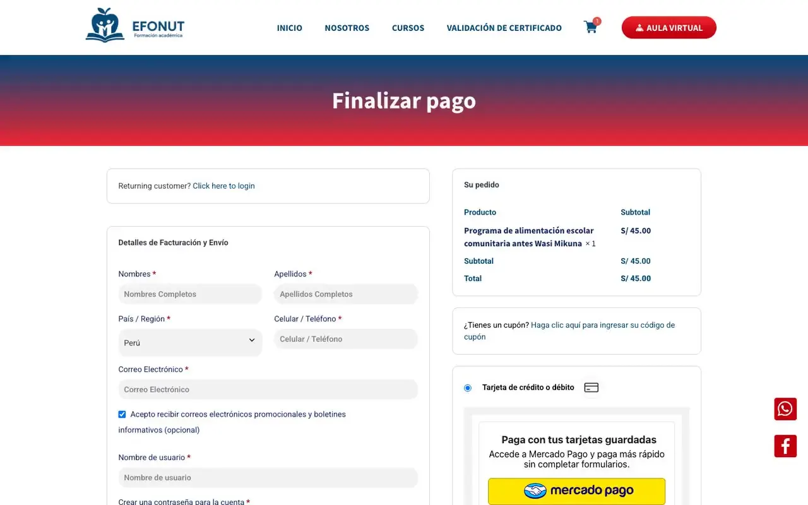Screen dimensions: 808x505
Task: Expand the País / Región dropdown
Action: [x=190, y=342]
